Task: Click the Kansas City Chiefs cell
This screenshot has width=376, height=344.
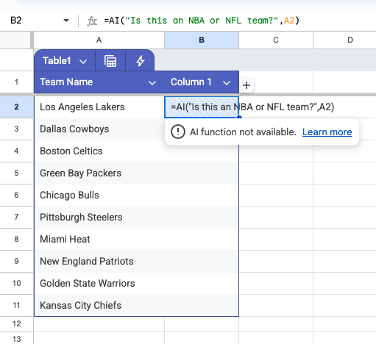Action: (99, 305)
